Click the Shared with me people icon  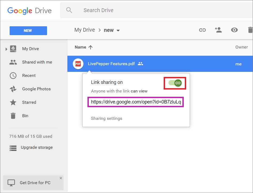tap(13, 62)
